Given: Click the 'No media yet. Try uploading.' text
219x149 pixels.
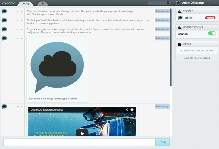Looking at the screenshot, I should click(x=197, y=50).
